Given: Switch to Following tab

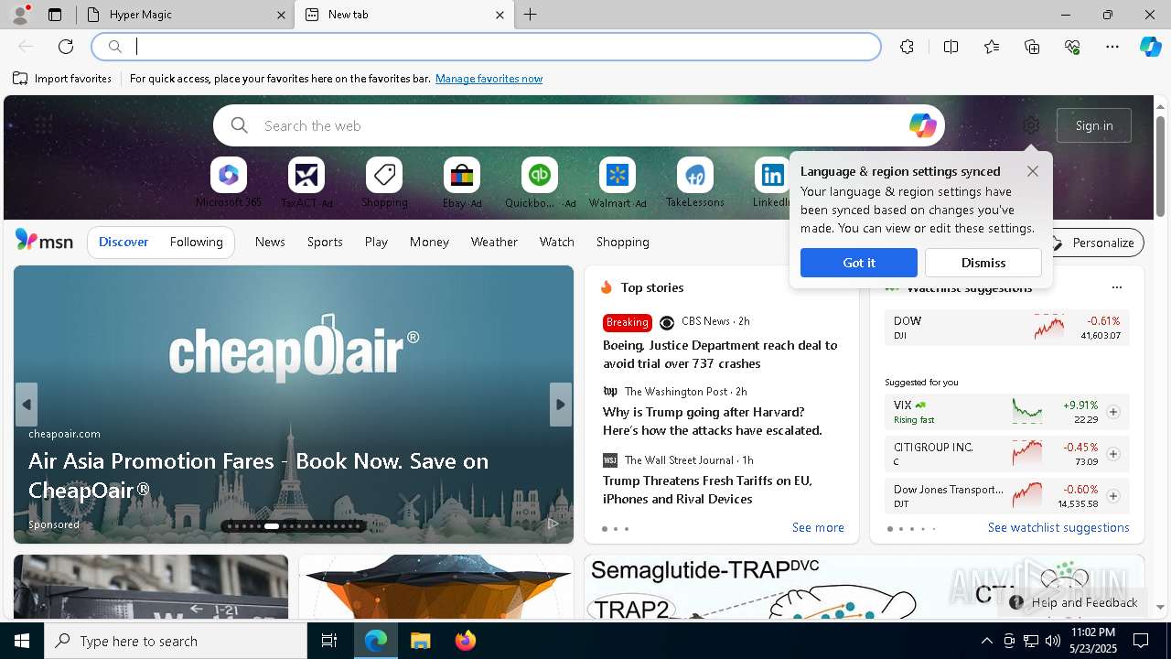Looking at the screenshot, I should [197, 242].
